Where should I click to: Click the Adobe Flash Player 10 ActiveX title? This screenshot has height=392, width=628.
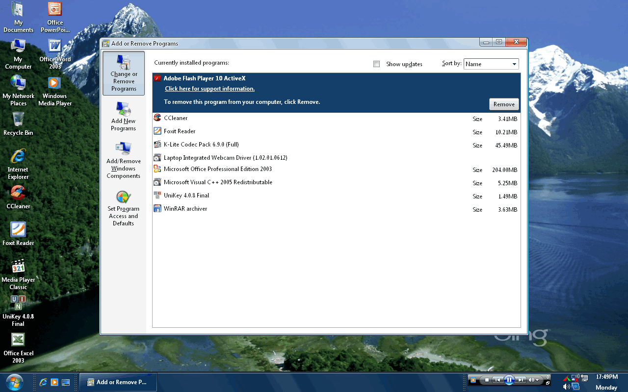[205, 78]
